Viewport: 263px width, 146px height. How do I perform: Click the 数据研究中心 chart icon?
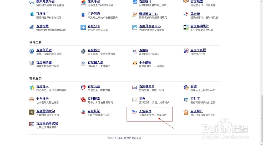[134, 15]
